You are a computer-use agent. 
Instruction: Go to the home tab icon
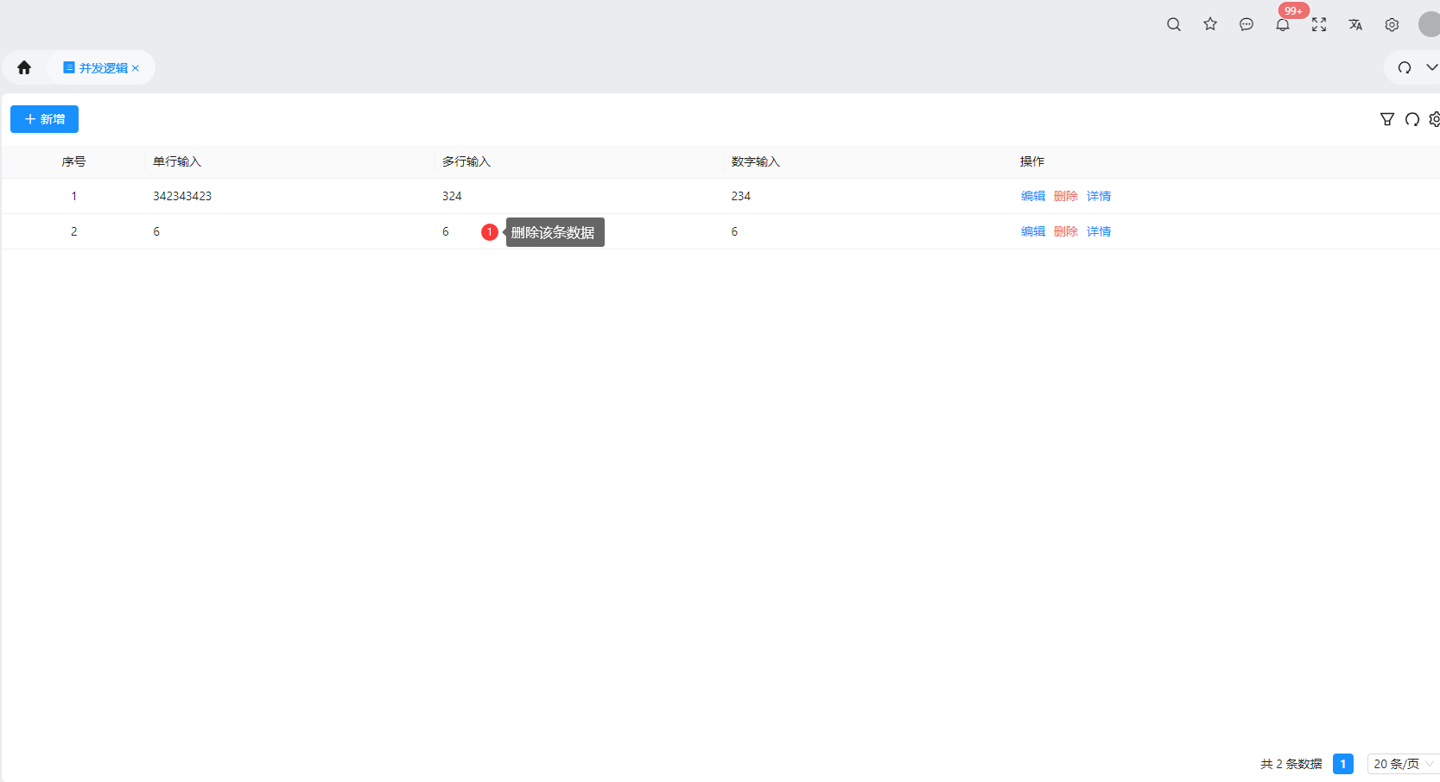pyautogui.click(x=24, y=67)
